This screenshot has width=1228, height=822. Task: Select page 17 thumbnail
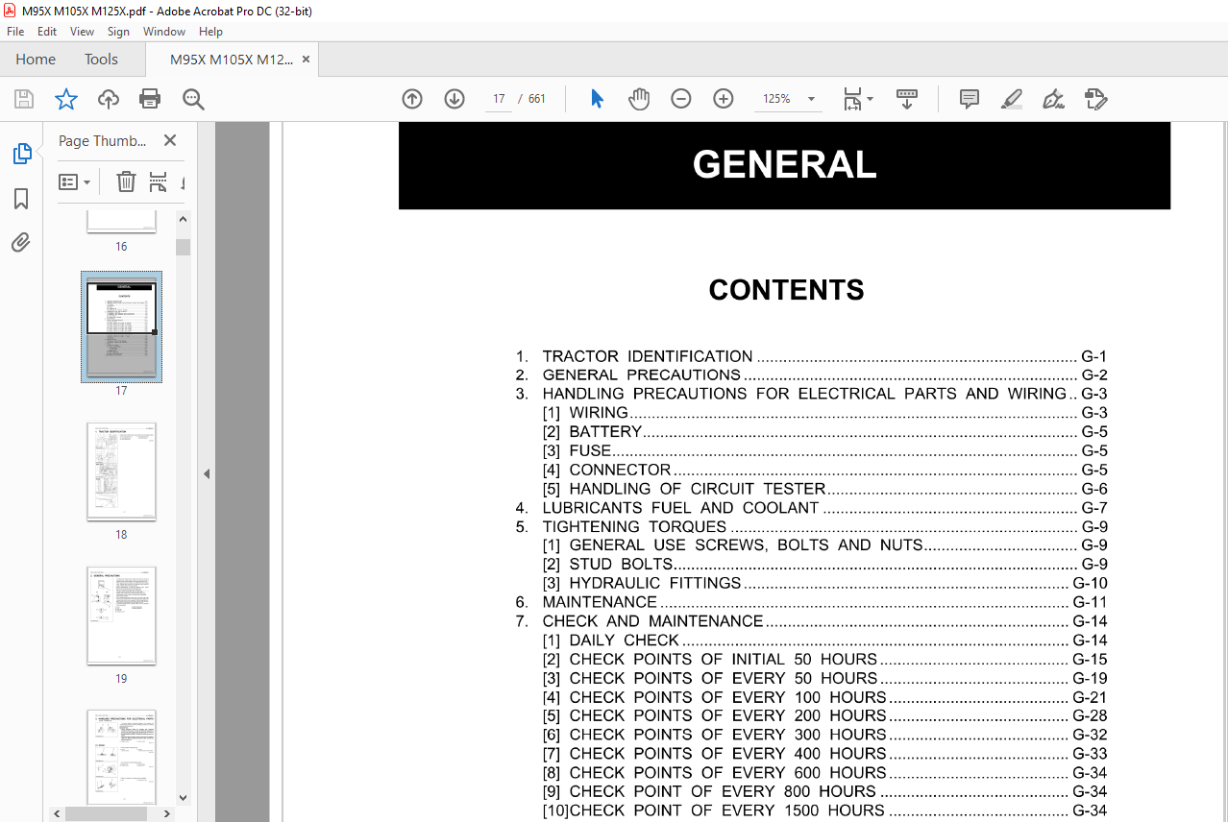click(121, 326)
